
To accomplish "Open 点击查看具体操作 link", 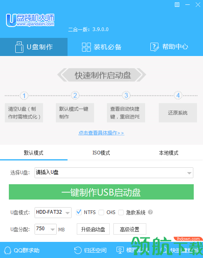I will 101,133.
